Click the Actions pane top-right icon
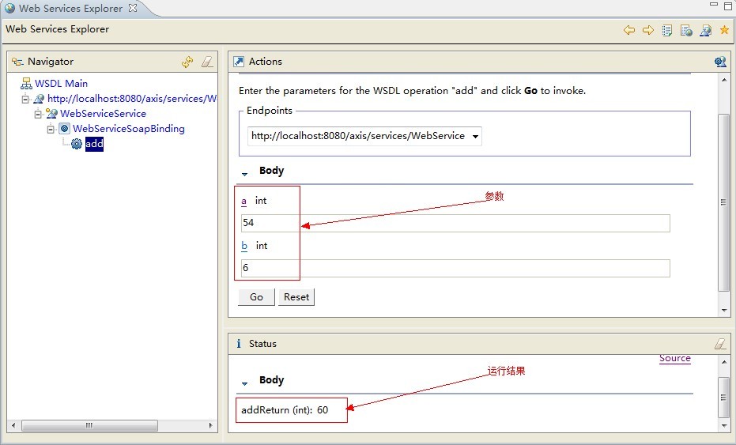Image resolution: width=736 pixels, height=445 pixels. 719,62
